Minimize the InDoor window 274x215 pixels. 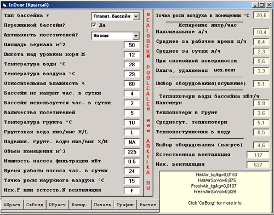point(255,5)
